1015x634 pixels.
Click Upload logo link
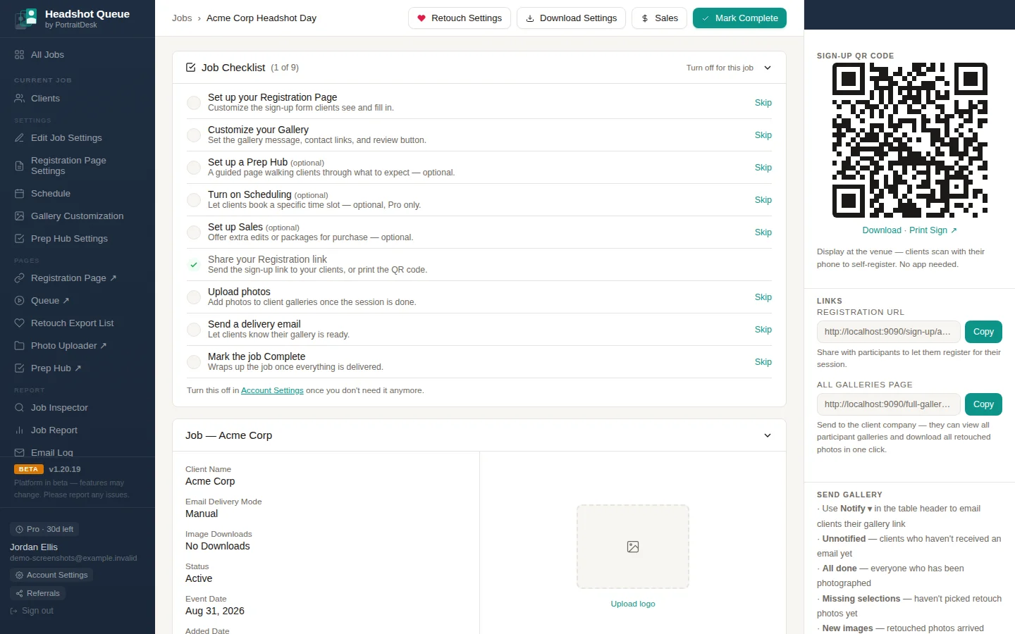633,604
